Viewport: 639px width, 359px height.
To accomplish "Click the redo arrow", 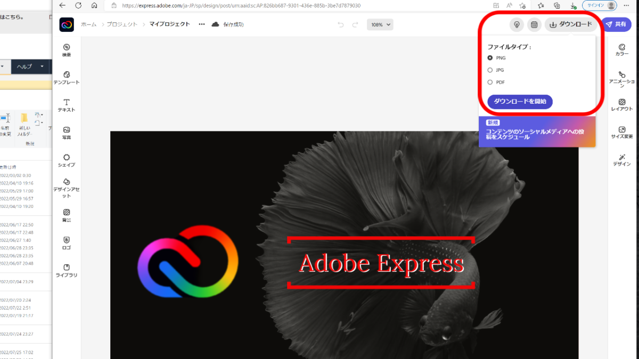I will [355, 24].
